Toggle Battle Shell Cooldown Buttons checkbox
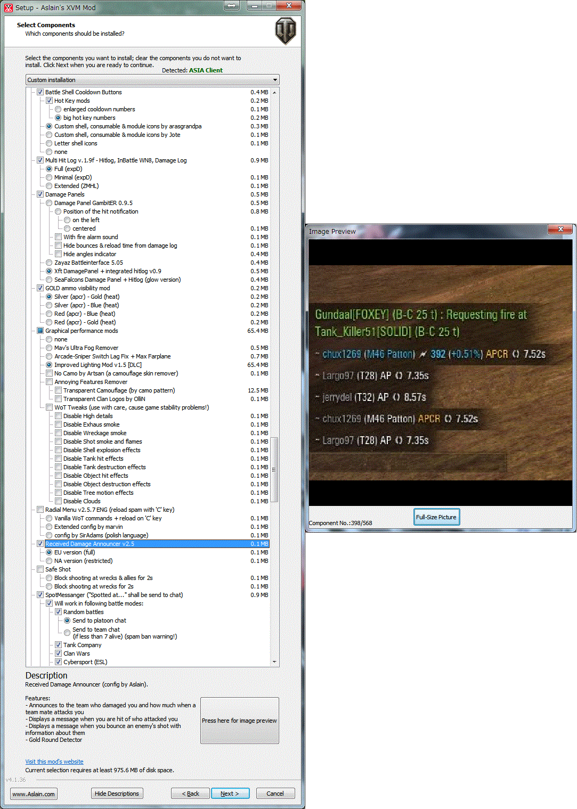 coord(40,92)
